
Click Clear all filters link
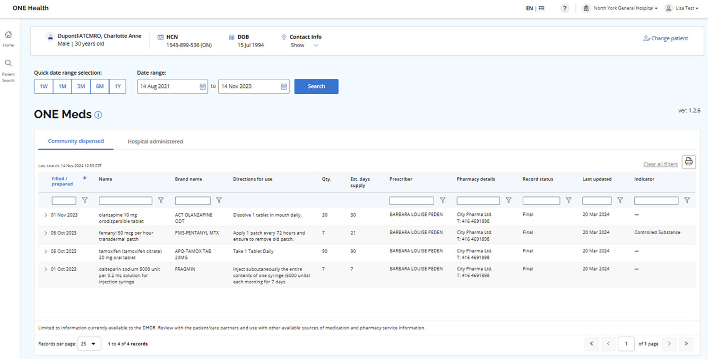[660, 164]
